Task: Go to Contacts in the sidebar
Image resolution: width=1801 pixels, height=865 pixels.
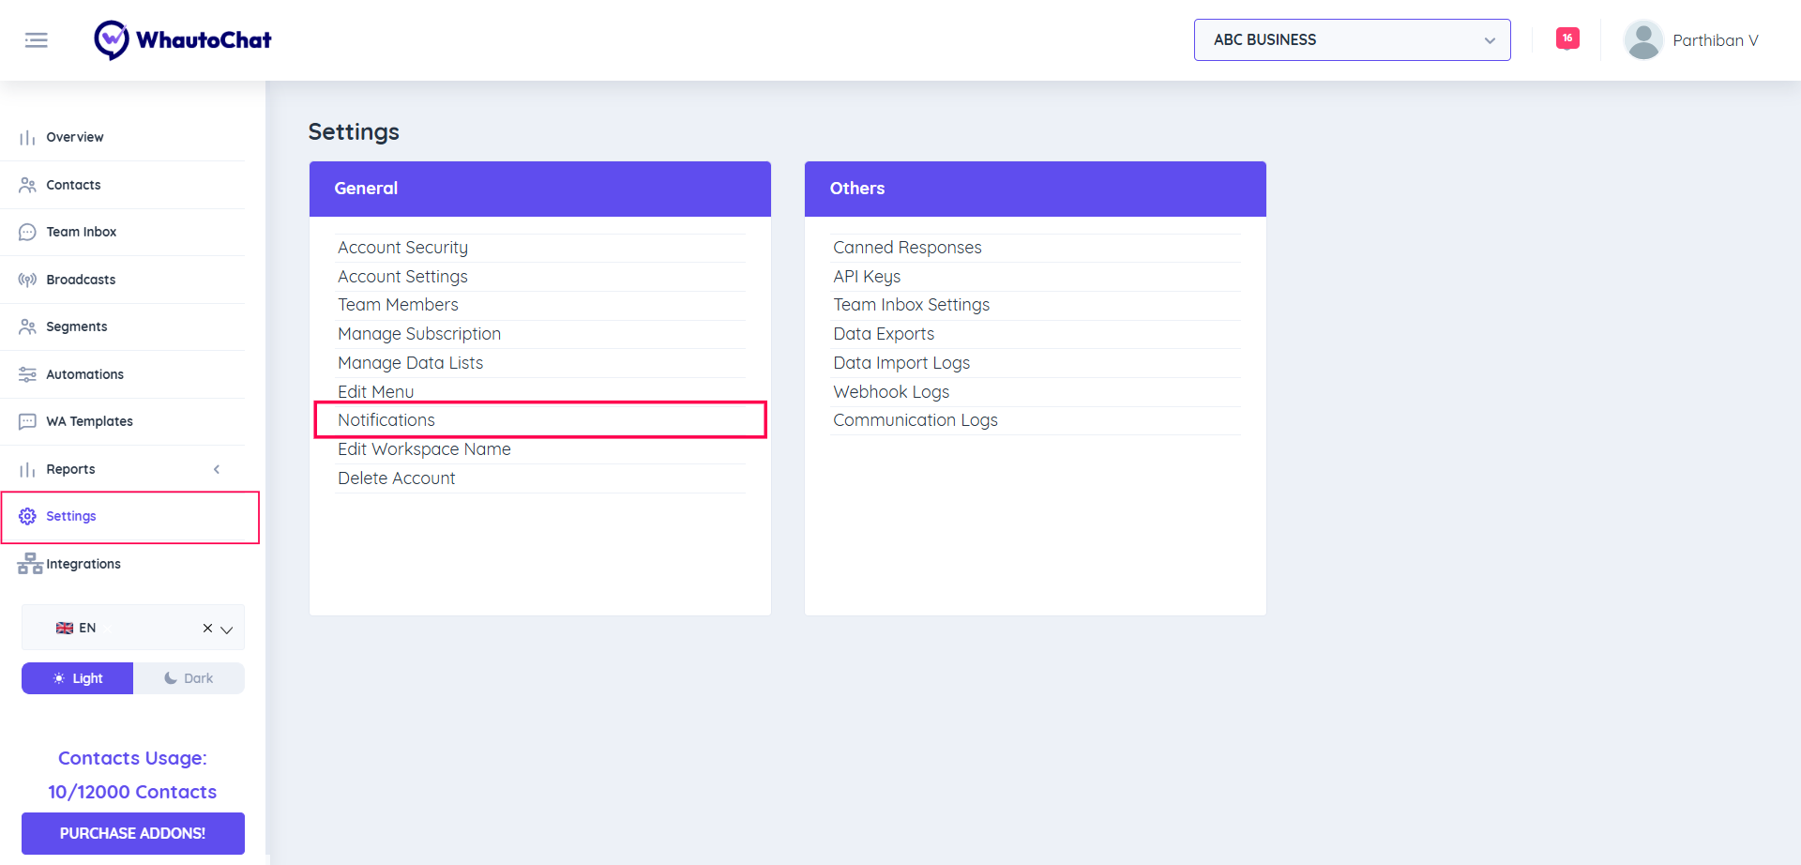Action: (73, 185)
